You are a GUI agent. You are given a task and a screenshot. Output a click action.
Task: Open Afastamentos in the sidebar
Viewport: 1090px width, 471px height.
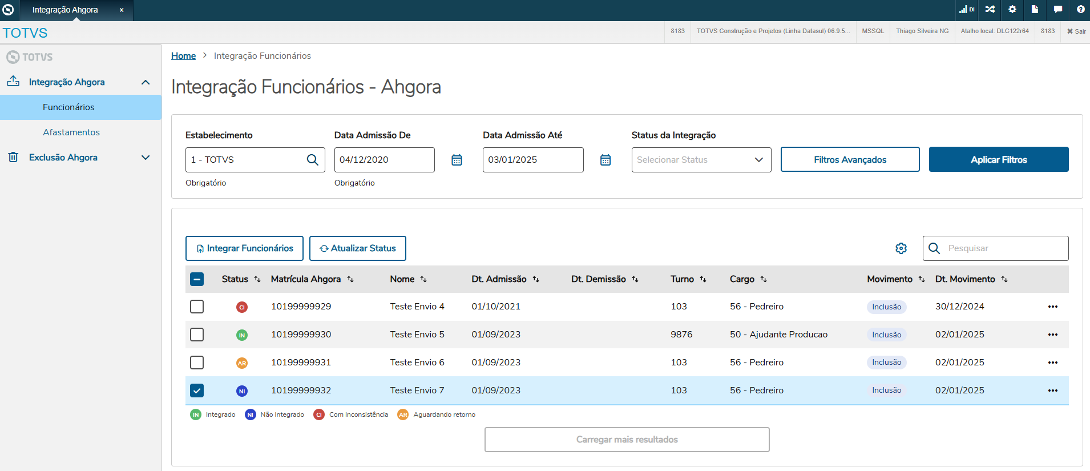click(80, 132)
